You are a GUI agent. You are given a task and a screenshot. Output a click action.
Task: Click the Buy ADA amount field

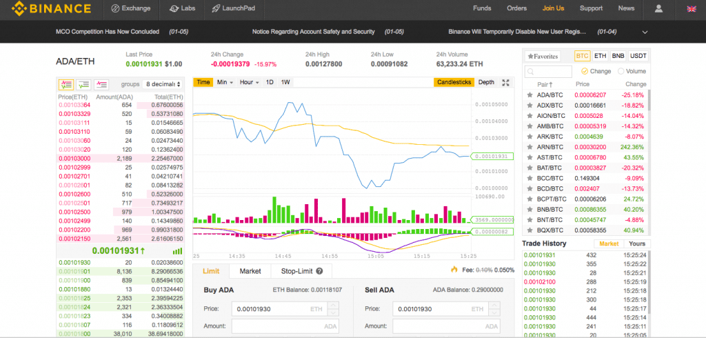point(285,326)
